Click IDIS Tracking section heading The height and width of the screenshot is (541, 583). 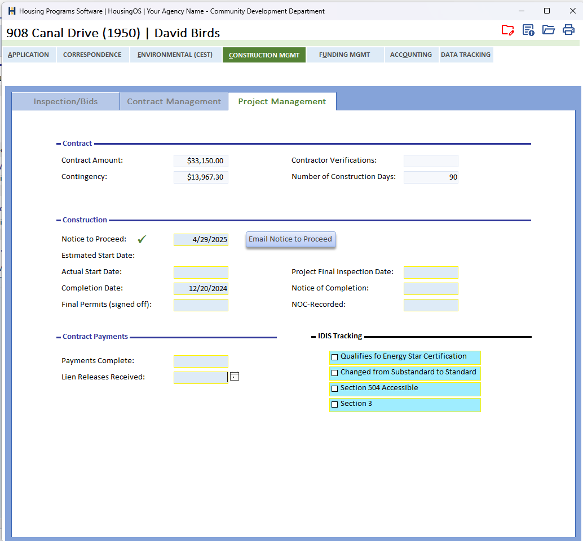tap(340, 336)
